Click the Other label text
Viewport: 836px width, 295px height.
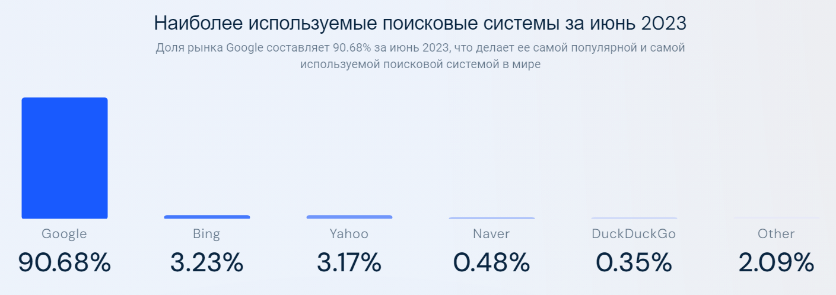776,234
